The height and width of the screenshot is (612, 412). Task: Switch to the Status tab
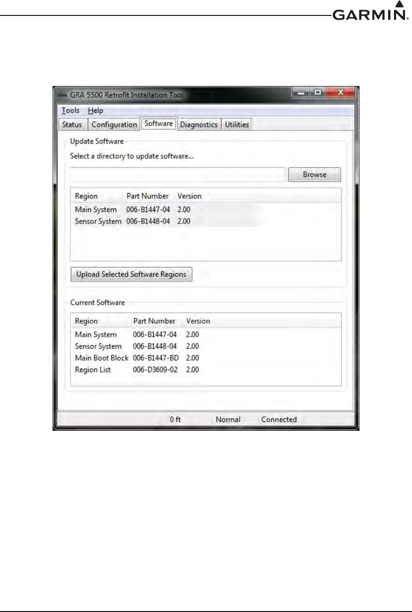point(72,125)
